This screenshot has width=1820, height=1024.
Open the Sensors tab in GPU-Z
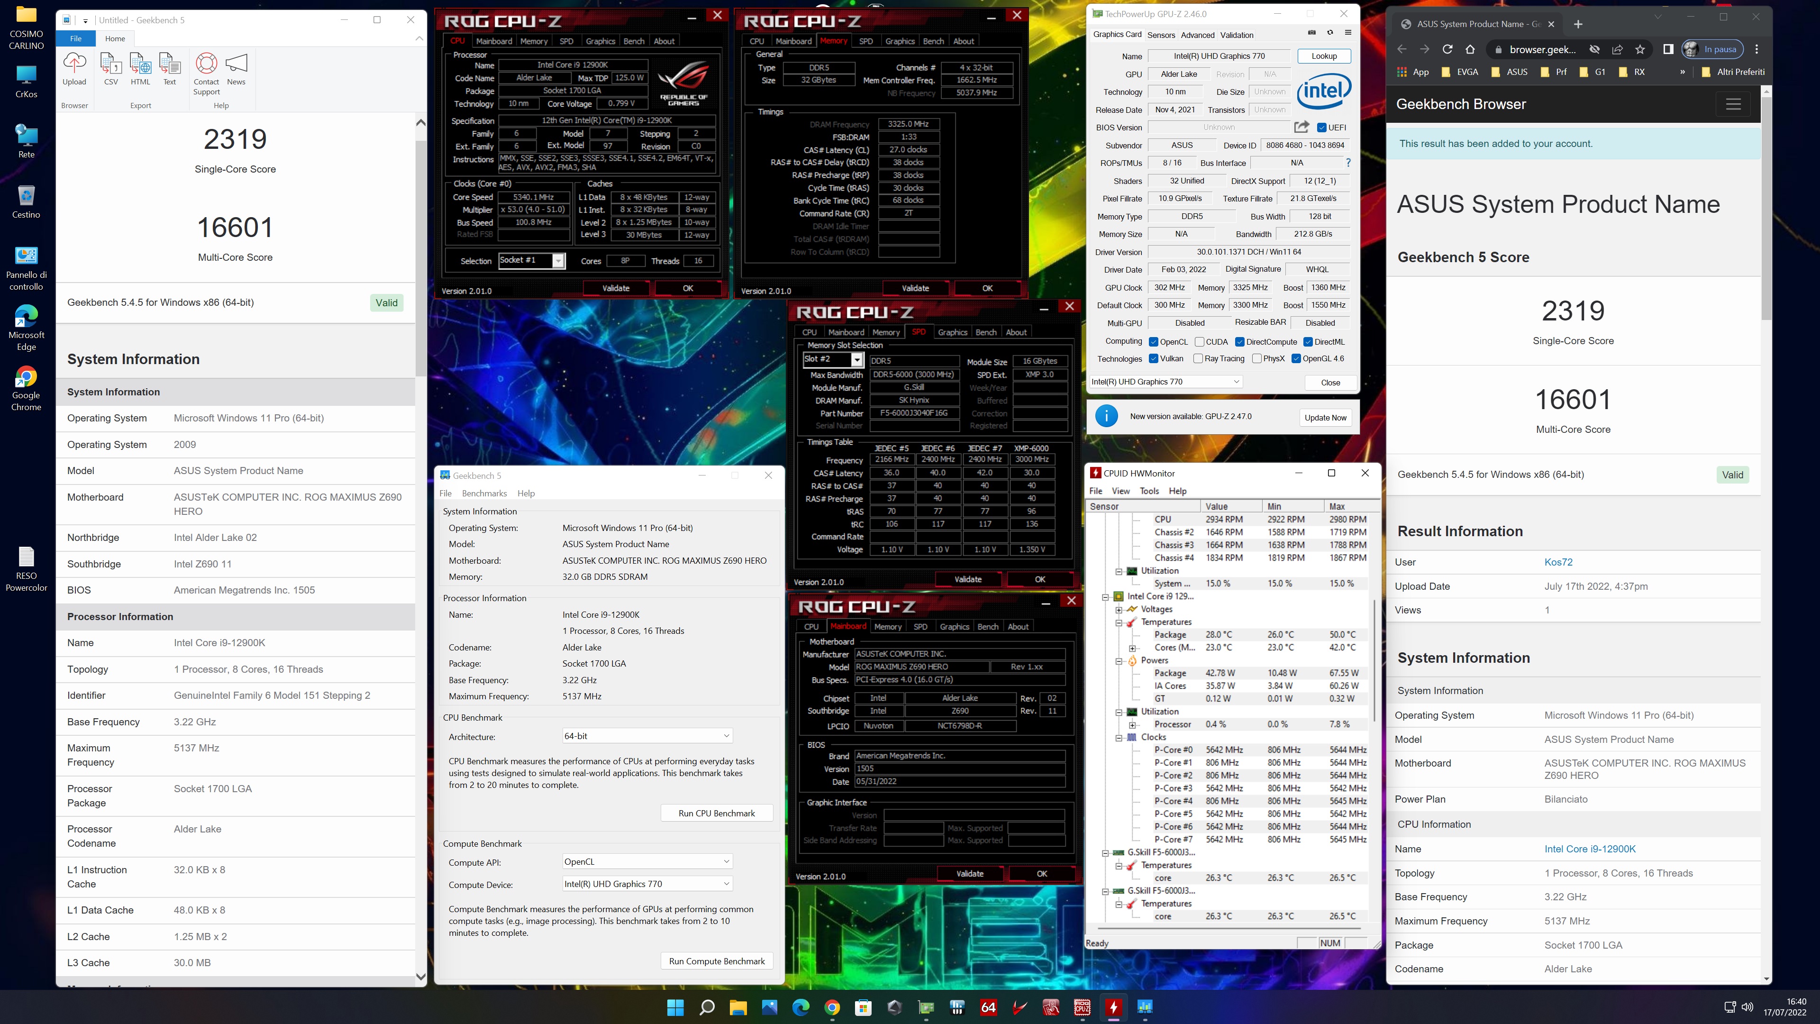(1161, 35)
